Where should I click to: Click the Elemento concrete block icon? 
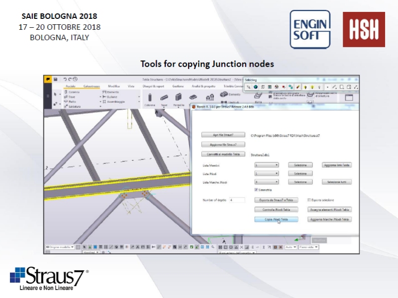click(224, 94)
